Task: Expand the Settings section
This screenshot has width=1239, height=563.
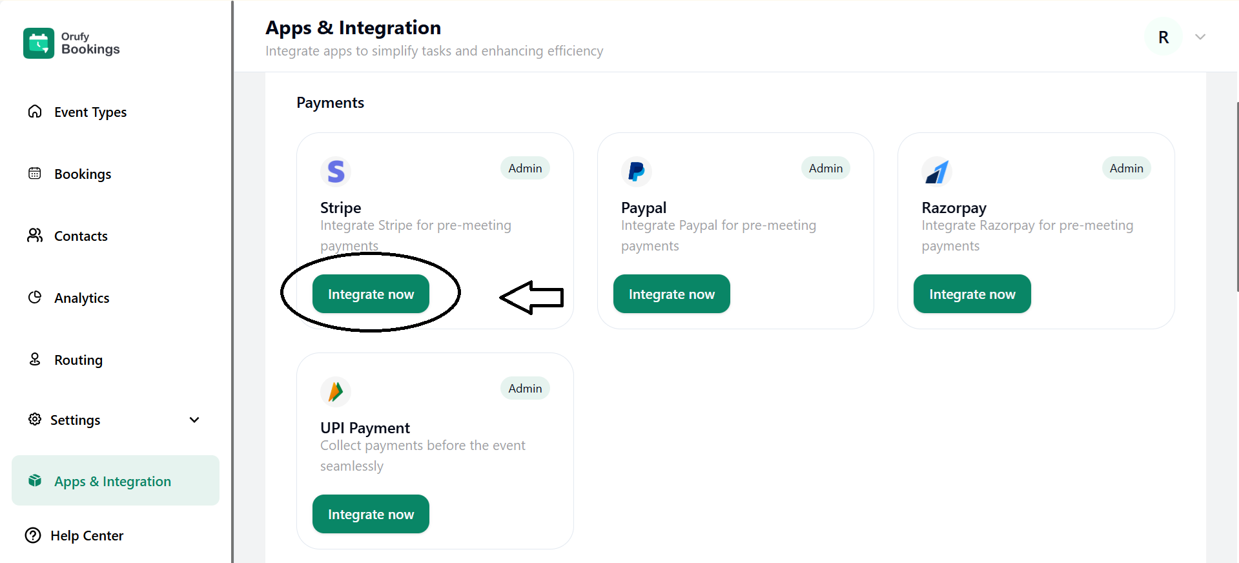Action: tap(194, 420)
